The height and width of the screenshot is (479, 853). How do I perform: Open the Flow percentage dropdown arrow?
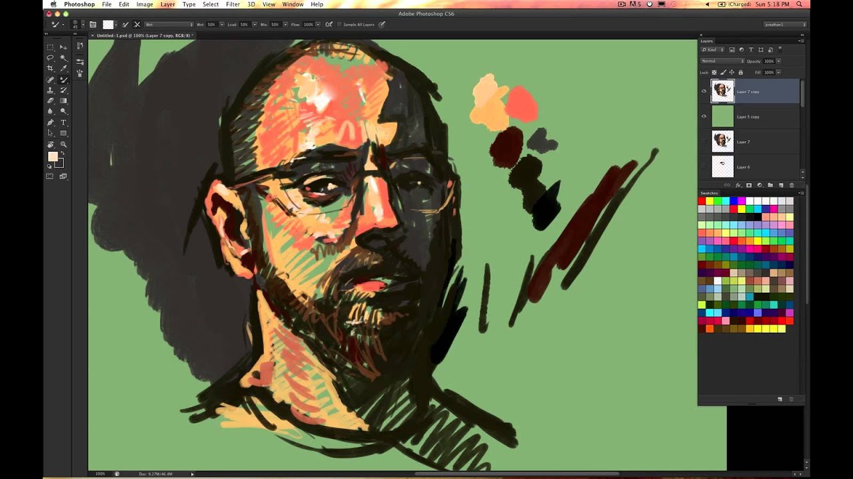[318, 25]
